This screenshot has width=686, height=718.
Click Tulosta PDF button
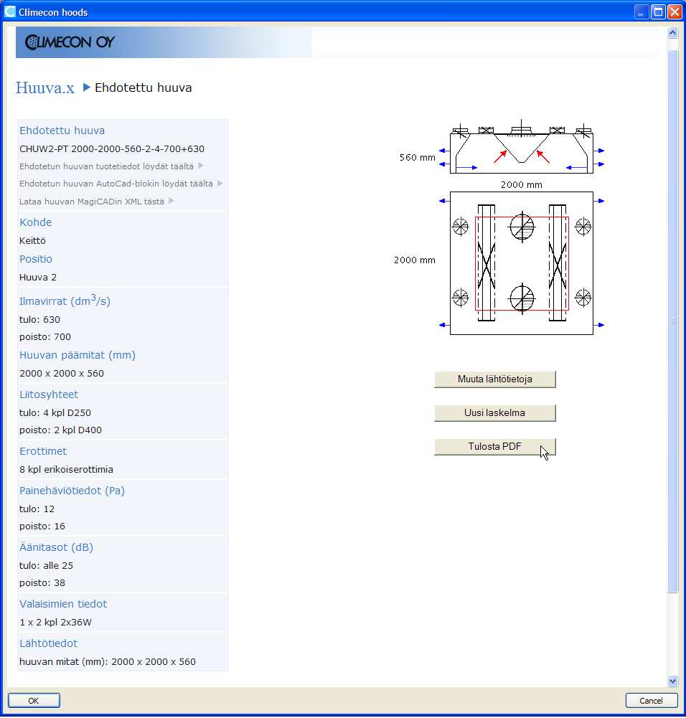[x=494, y=446]
